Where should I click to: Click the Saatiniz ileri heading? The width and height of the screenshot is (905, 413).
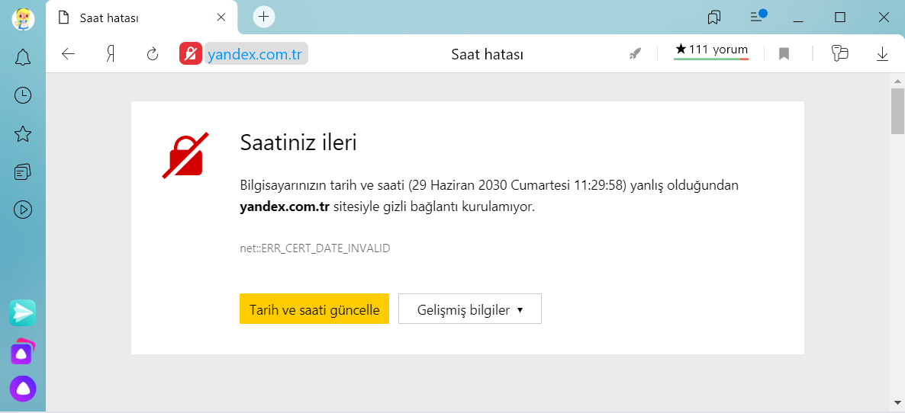pyautogui.click(x=298, y=142)
